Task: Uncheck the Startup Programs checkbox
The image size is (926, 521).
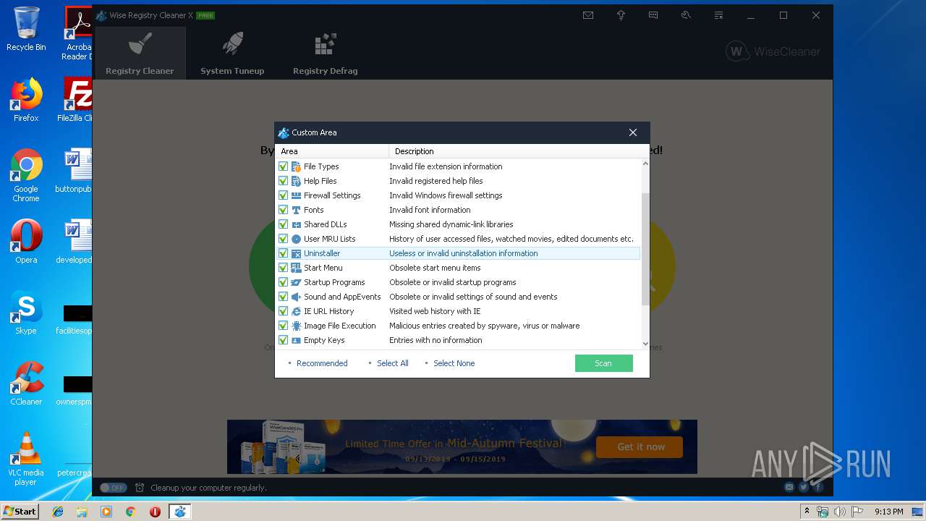Action: 284,282
